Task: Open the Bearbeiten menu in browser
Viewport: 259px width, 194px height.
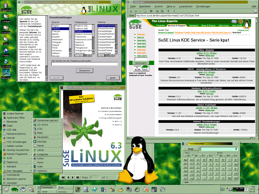Action: coord(145,6)
